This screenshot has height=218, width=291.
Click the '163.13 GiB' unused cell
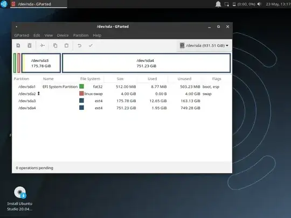tap(190, 101)
